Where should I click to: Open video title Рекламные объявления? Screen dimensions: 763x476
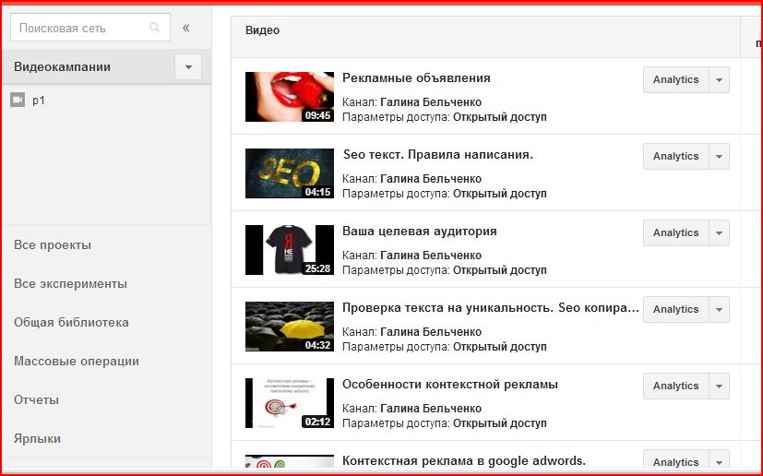pos(416,77)
